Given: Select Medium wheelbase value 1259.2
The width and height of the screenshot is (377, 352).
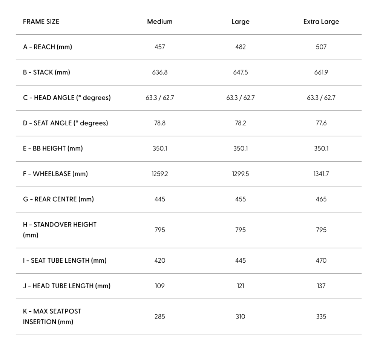Looking at the screenshot, I should (x=159, y=174).
